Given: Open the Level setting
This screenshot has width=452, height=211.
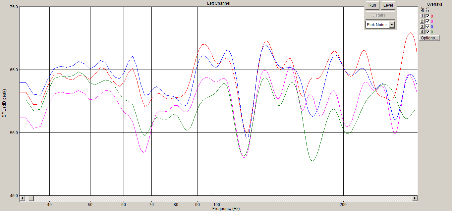Looking at the screenshot, I should tap(388, 5).
